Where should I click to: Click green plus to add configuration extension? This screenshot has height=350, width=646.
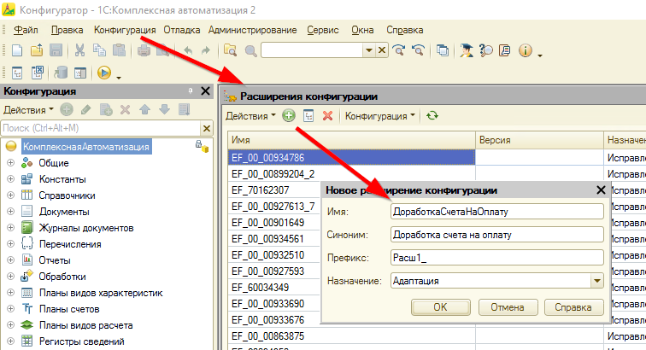(289, 116)
